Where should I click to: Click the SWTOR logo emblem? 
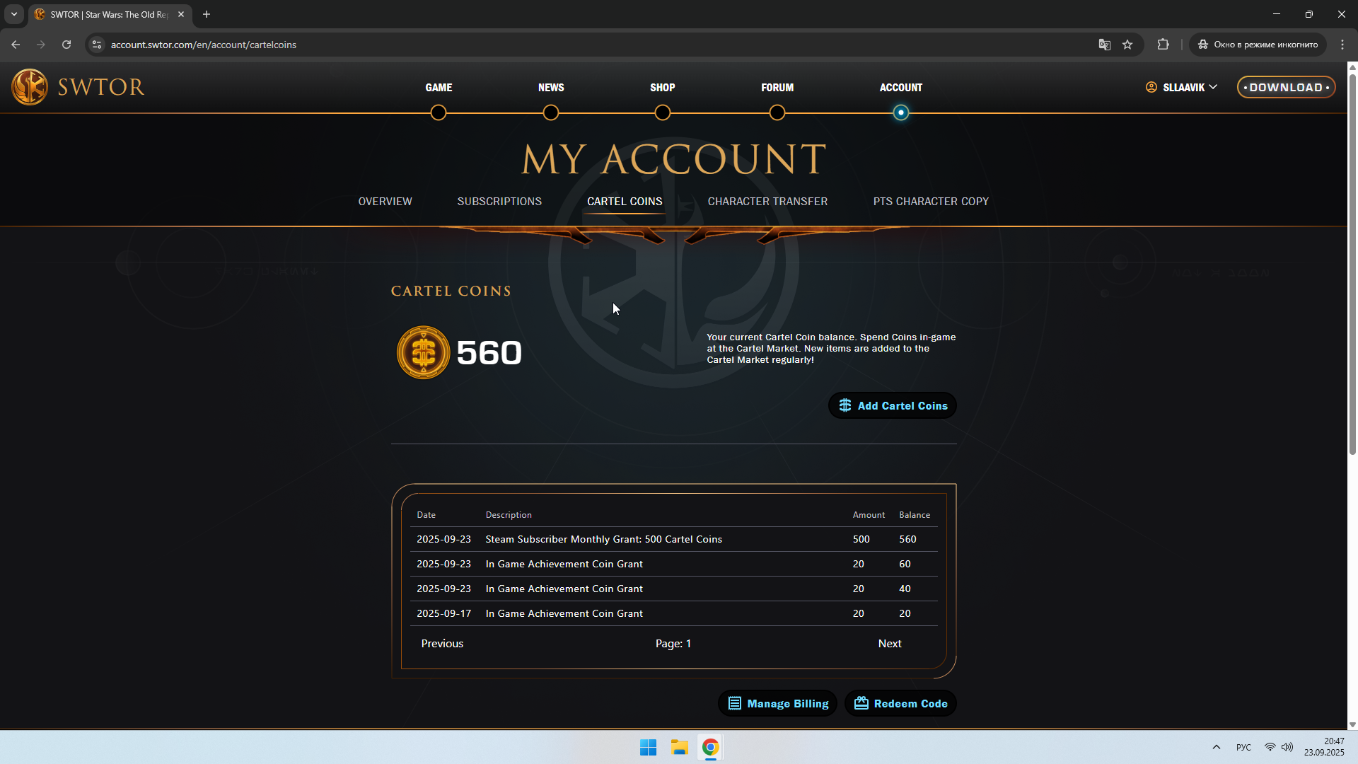pyautogui.click(x=30, y=86)
